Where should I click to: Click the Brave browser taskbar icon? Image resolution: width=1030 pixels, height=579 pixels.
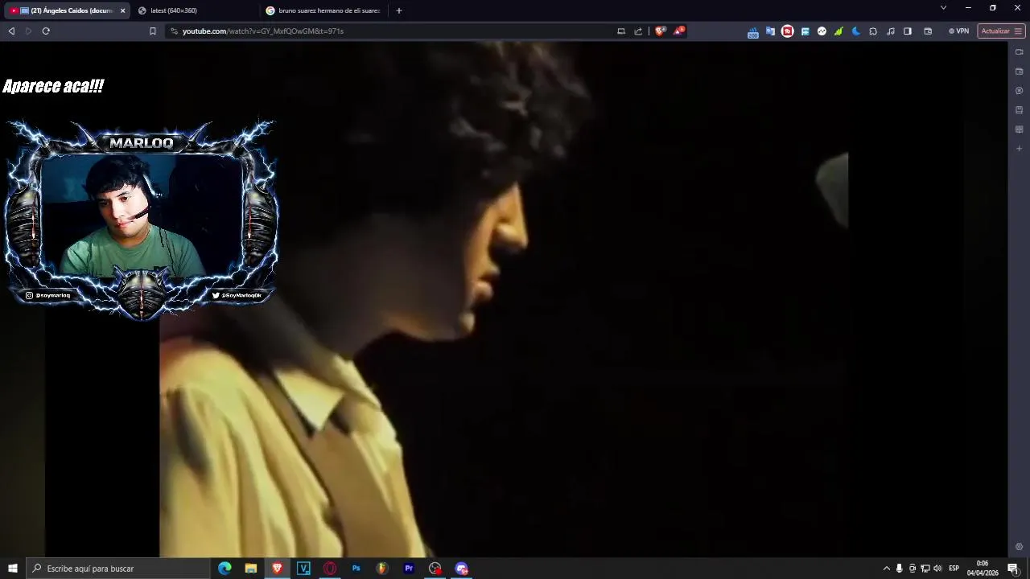click(278, 569)
